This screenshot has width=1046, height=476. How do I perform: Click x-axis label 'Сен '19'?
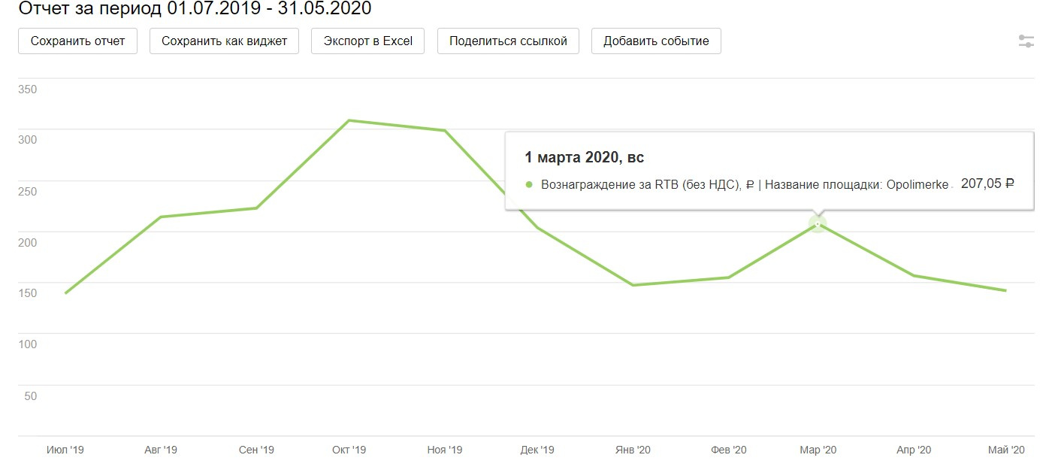[x=256, y=450]
